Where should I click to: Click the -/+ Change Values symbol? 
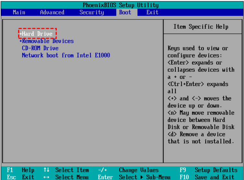pyautogui.click(x=103, y=170)
